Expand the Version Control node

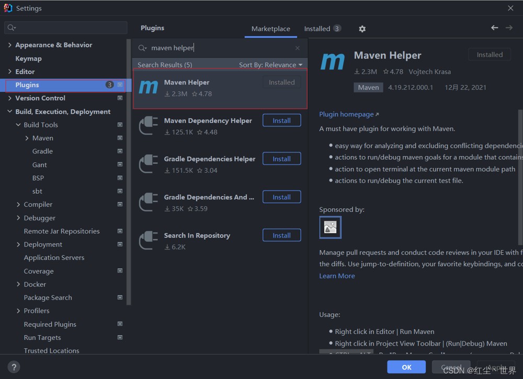coord(9,98)
